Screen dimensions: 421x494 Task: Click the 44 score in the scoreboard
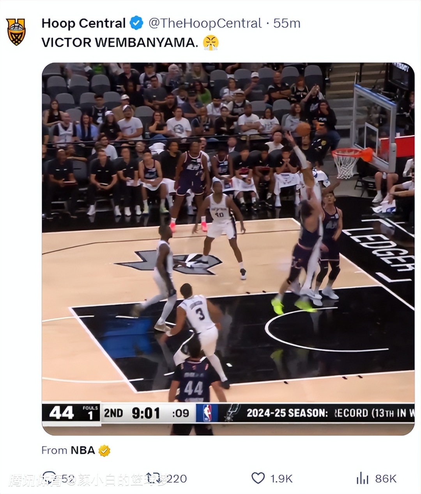tap(62, 413)
